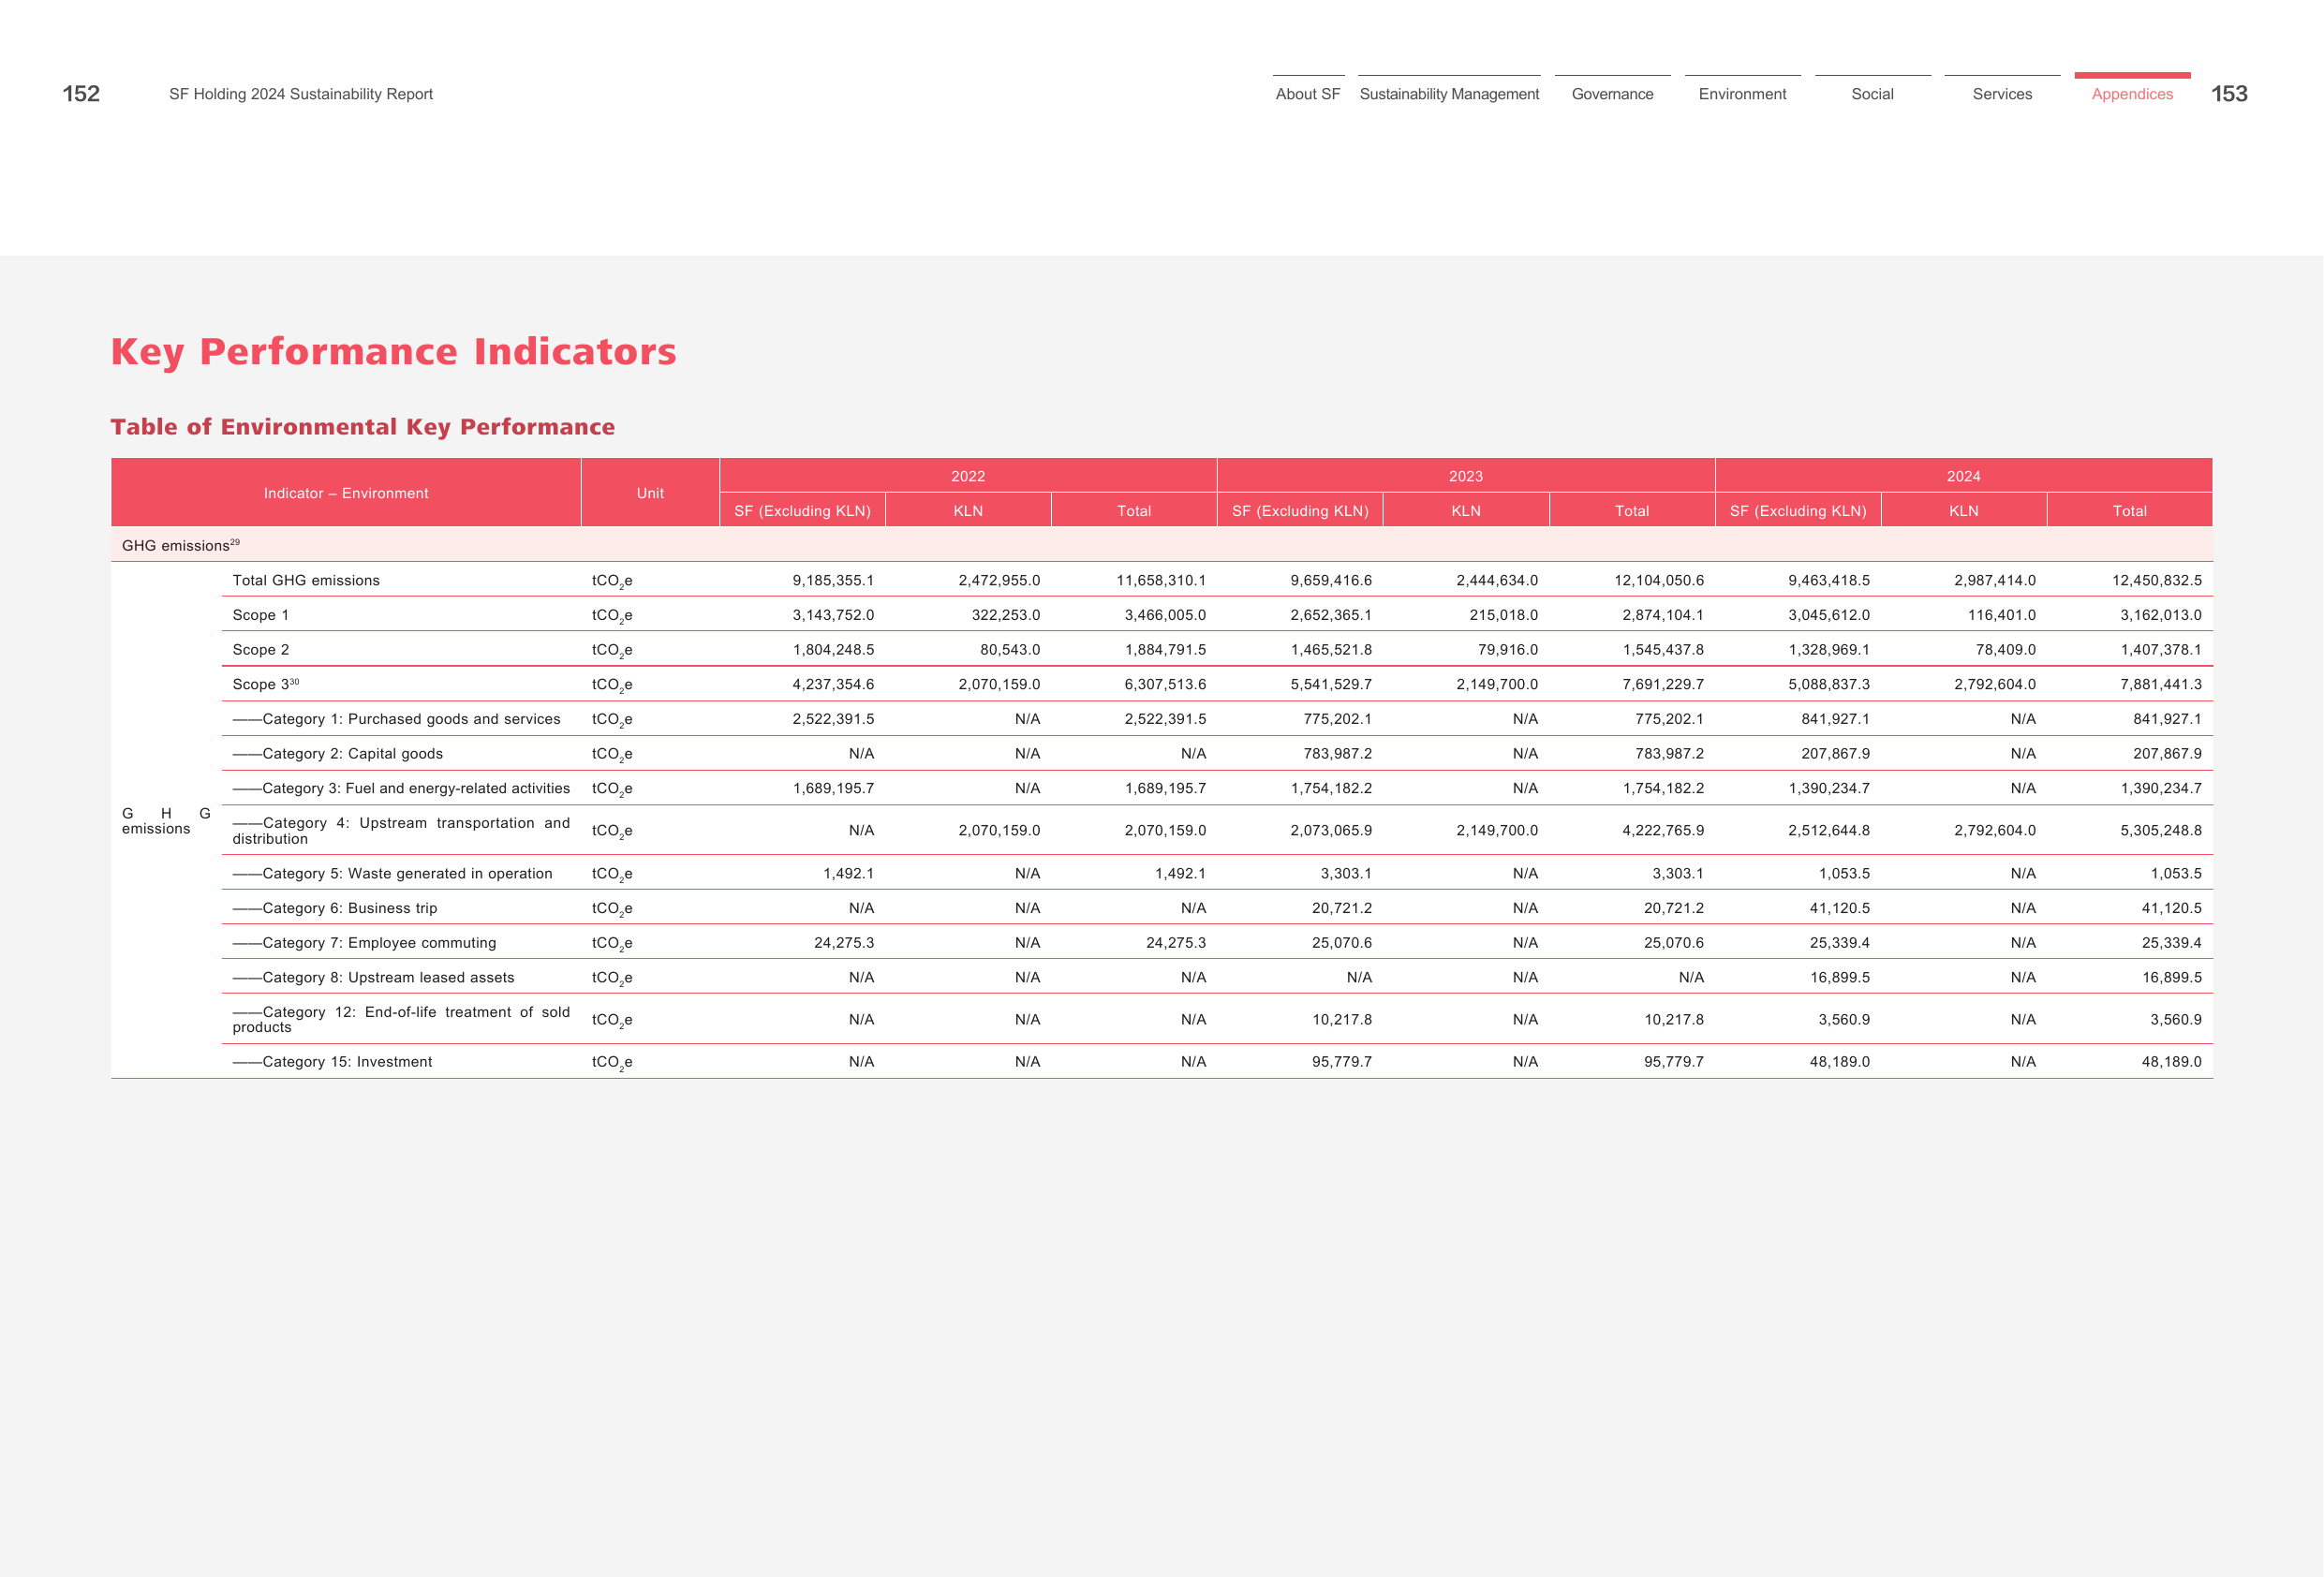The image size is (2324, 1577).
Task: Click the 2023 year header
Action: [1466, 476]
